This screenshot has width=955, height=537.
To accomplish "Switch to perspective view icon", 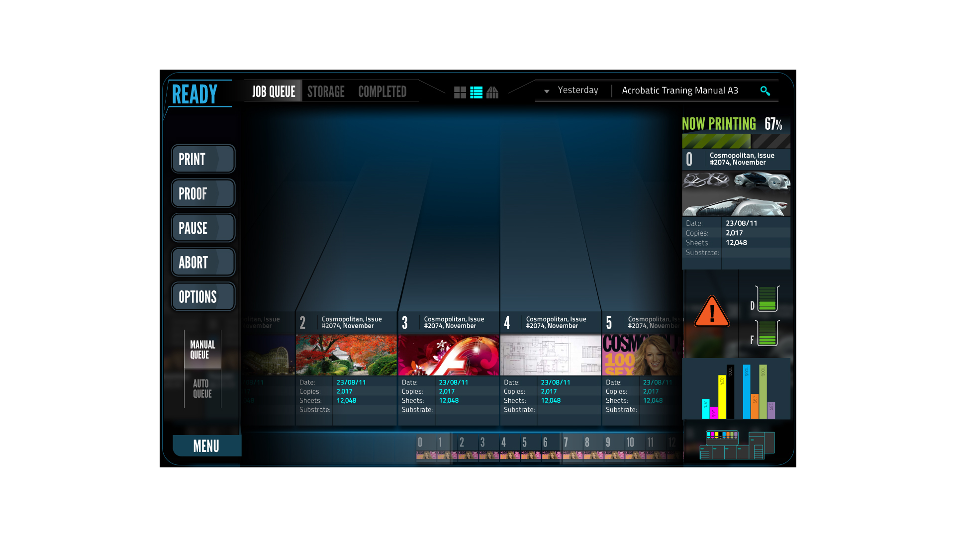I will (x=492, y=92).
